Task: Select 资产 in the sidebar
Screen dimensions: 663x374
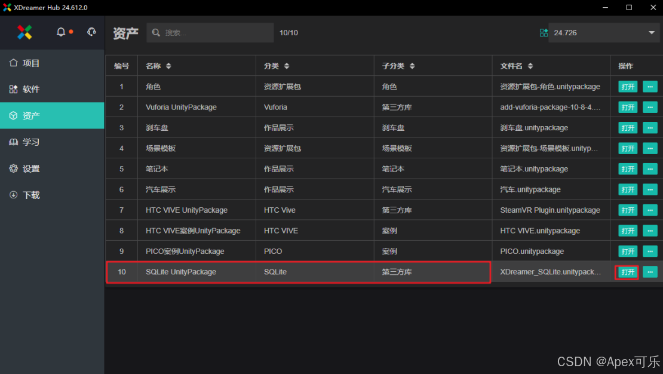Action: coord(52,115)
